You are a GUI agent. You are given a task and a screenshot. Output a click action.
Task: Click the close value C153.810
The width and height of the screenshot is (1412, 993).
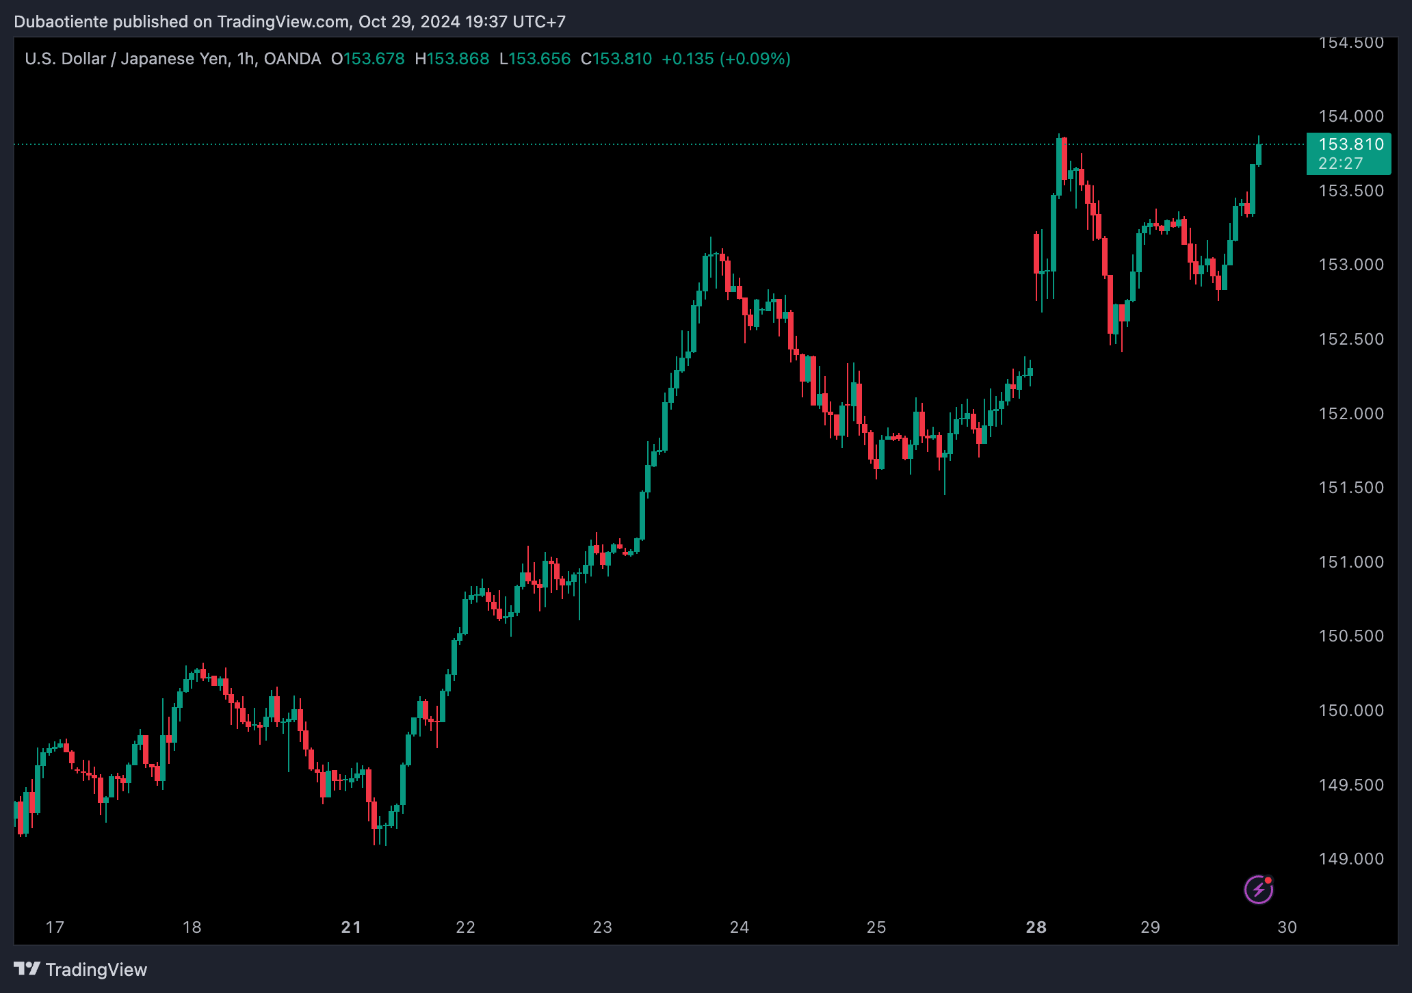coord(616,59)
